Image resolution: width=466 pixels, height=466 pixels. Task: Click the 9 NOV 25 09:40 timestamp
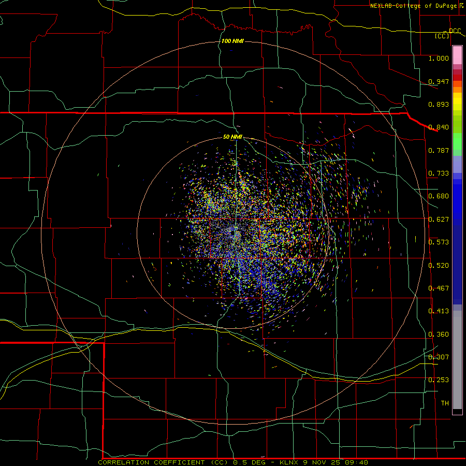tap(336, 462)
